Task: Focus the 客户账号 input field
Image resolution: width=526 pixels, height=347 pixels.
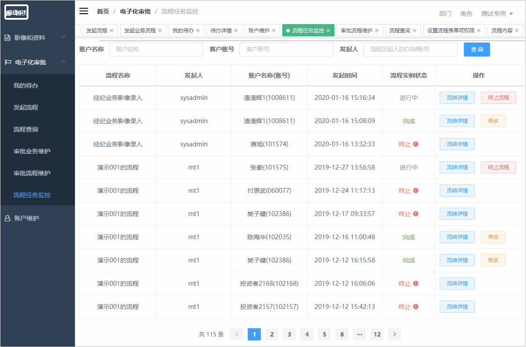Action: point(286,50)
